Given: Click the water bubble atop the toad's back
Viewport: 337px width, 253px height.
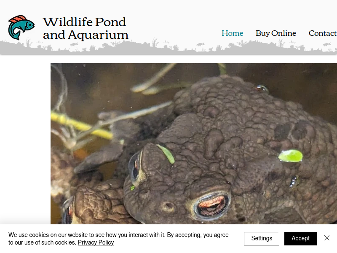Looking at the screenshot, I should [x=262, y=88].
